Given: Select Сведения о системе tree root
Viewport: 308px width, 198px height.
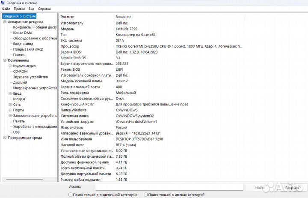Looking at the screenshot, I should point(19,16).
